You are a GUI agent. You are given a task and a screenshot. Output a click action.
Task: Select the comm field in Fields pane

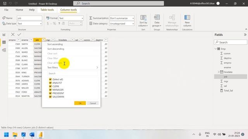tap(227, 53)
